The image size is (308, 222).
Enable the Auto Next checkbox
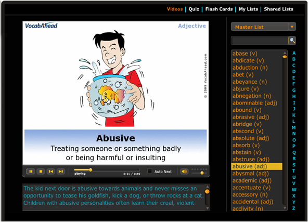coord(150,171)
